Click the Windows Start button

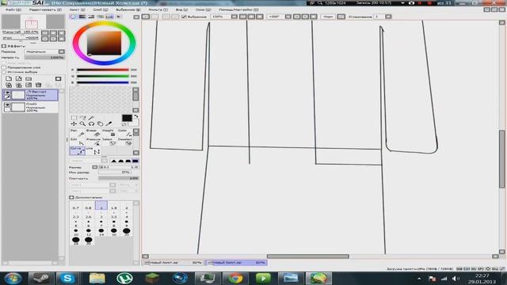point(13,278)
